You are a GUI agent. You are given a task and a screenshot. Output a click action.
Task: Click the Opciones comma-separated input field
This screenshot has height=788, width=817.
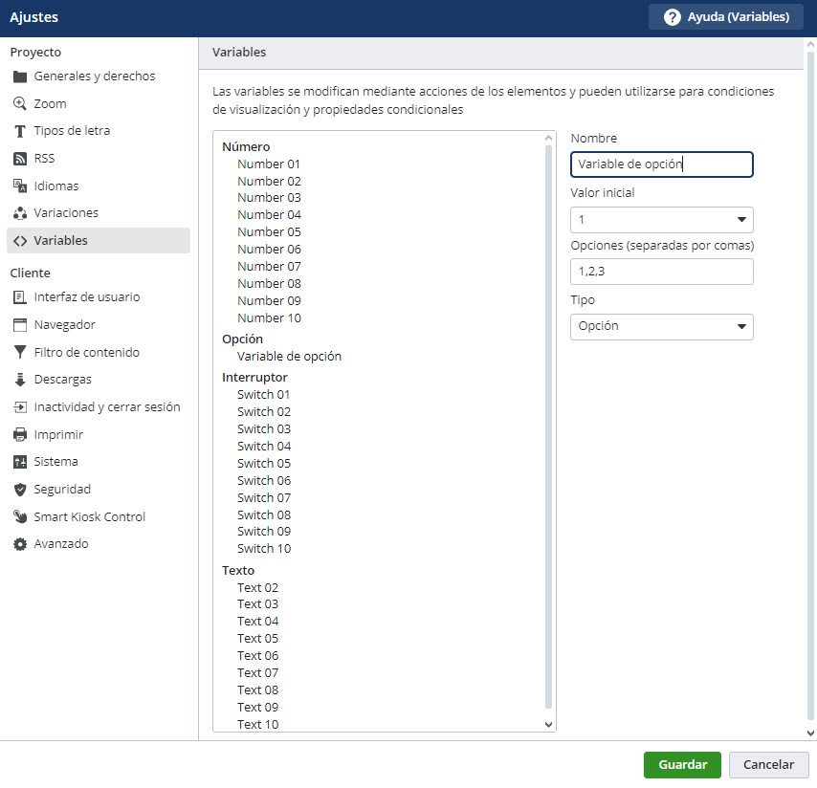pos(661,272)
